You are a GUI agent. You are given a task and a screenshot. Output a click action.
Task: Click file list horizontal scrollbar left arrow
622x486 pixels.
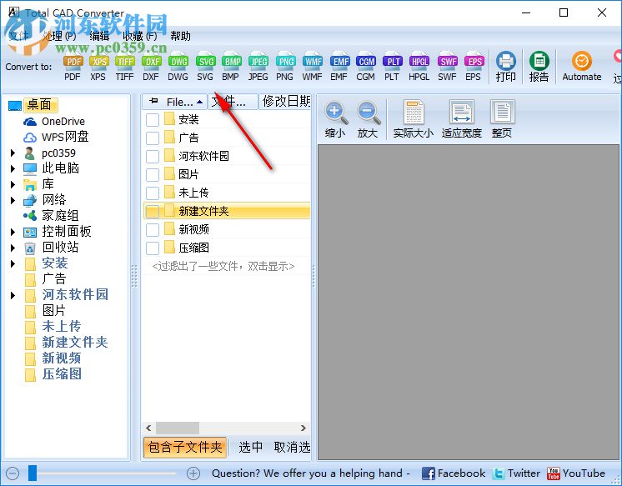148,428
